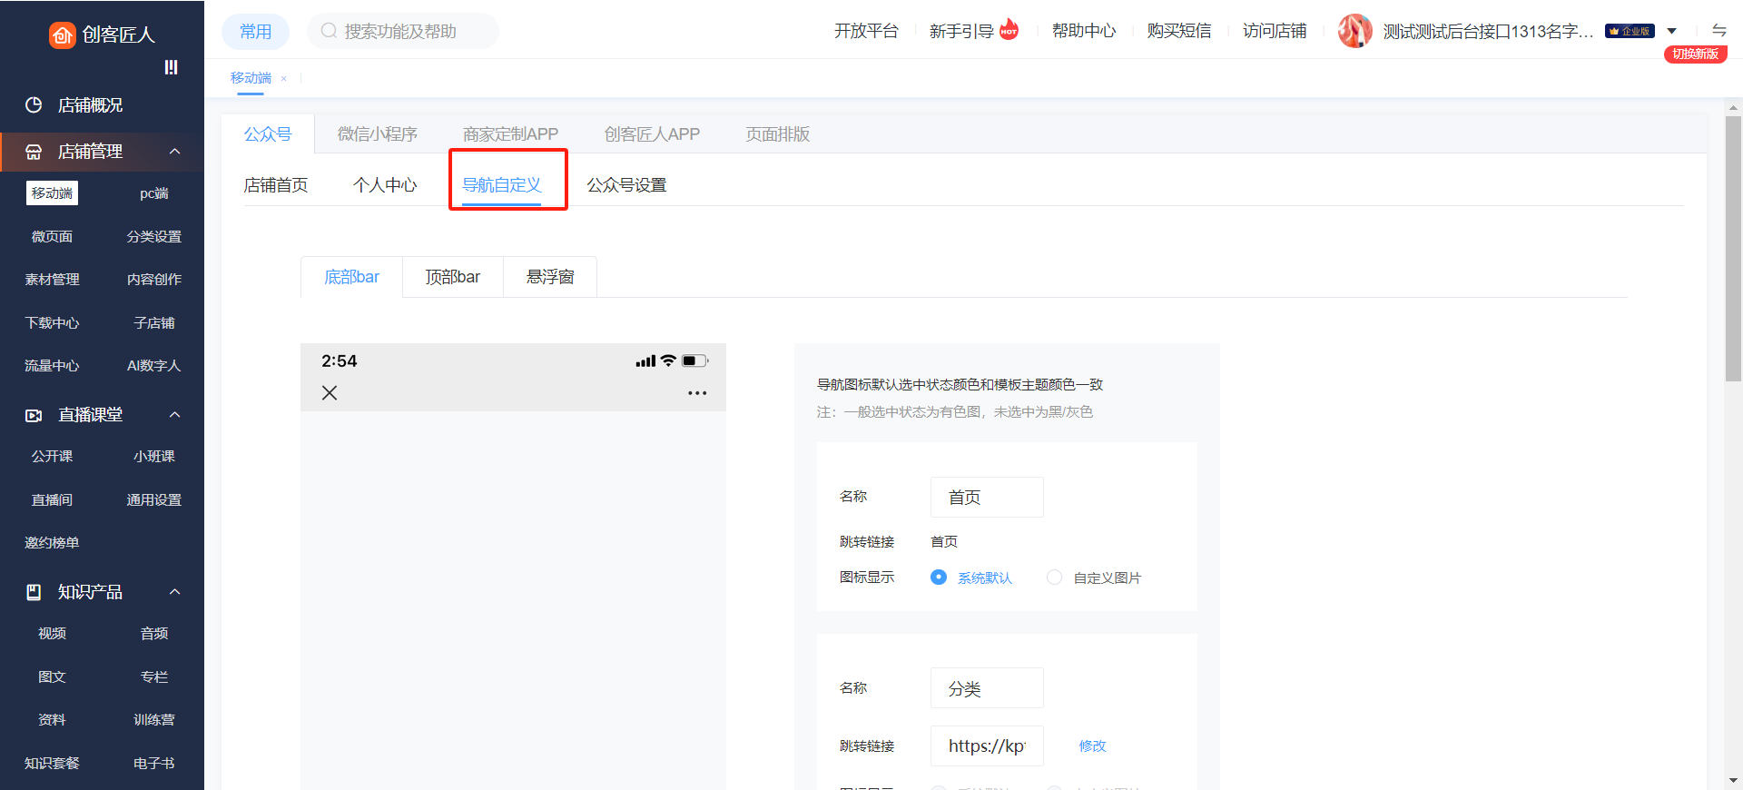Collapse the 直播课堂 sidebar section
Viewport: 1743px width, 790px height.
[175, 415]
